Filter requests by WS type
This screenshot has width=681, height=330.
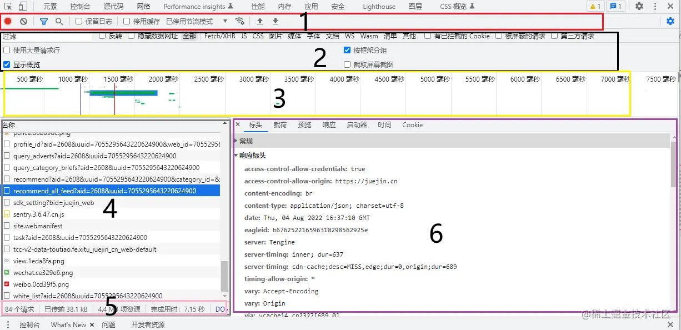click(349, 36)
